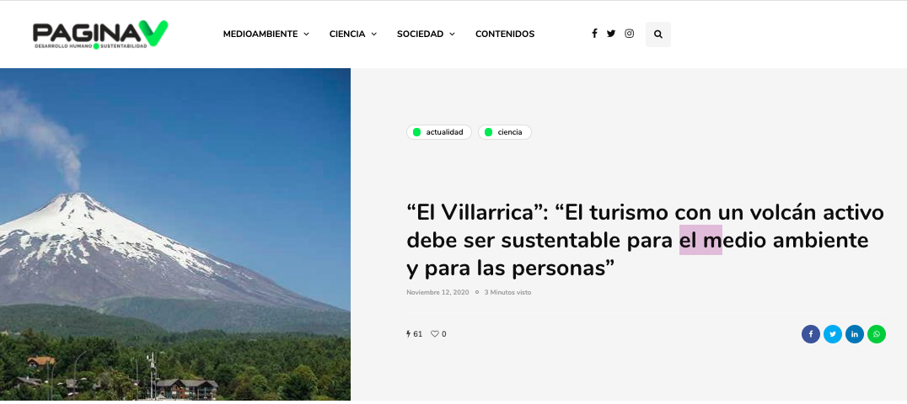The height and width of the screenshot is (404, 907).
Task: Click the lightning bolt views counter
Action: (x=414, y=334)
